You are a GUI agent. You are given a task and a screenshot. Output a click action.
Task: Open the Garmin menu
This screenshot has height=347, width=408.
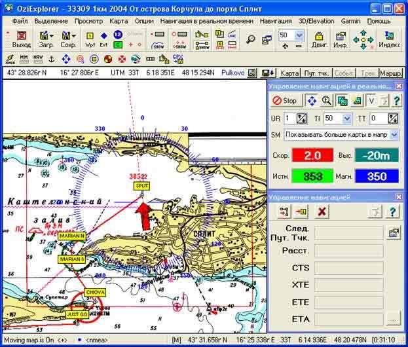(x=350, y=21)
